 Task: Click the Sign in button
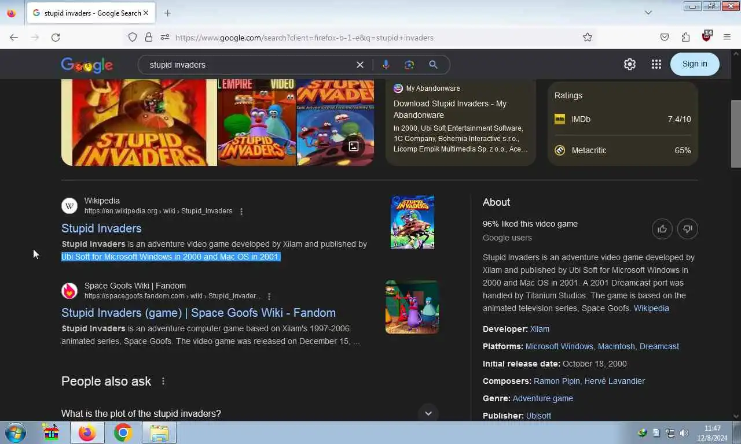click(x=695, y=64)
